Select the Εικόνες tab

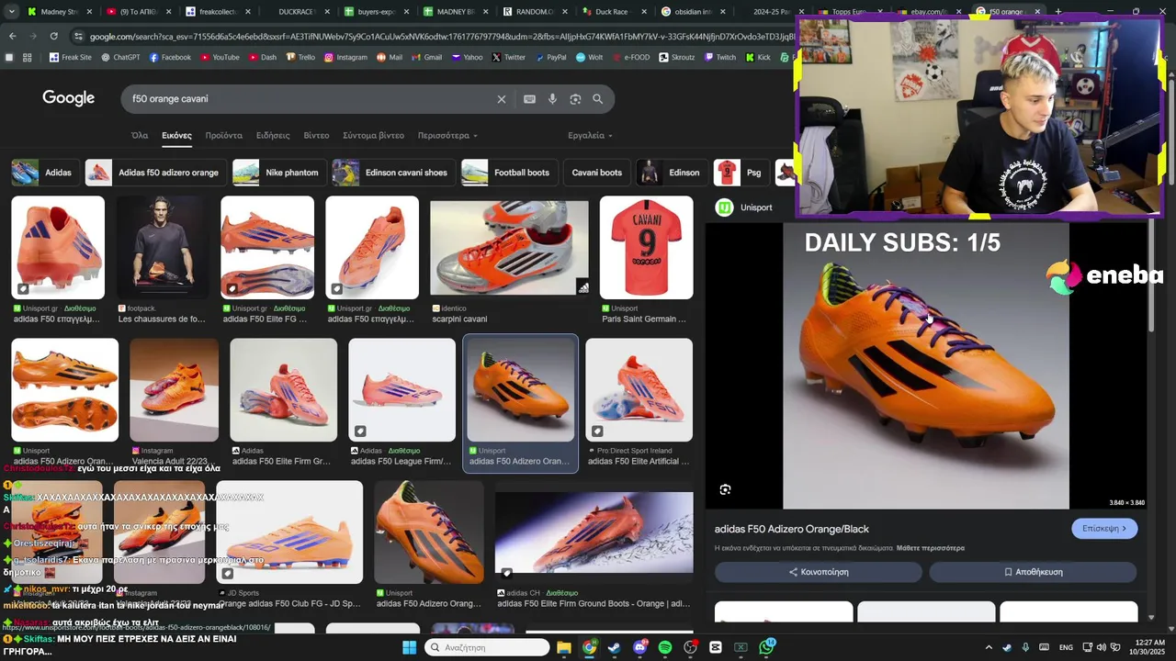coord(176,136)
